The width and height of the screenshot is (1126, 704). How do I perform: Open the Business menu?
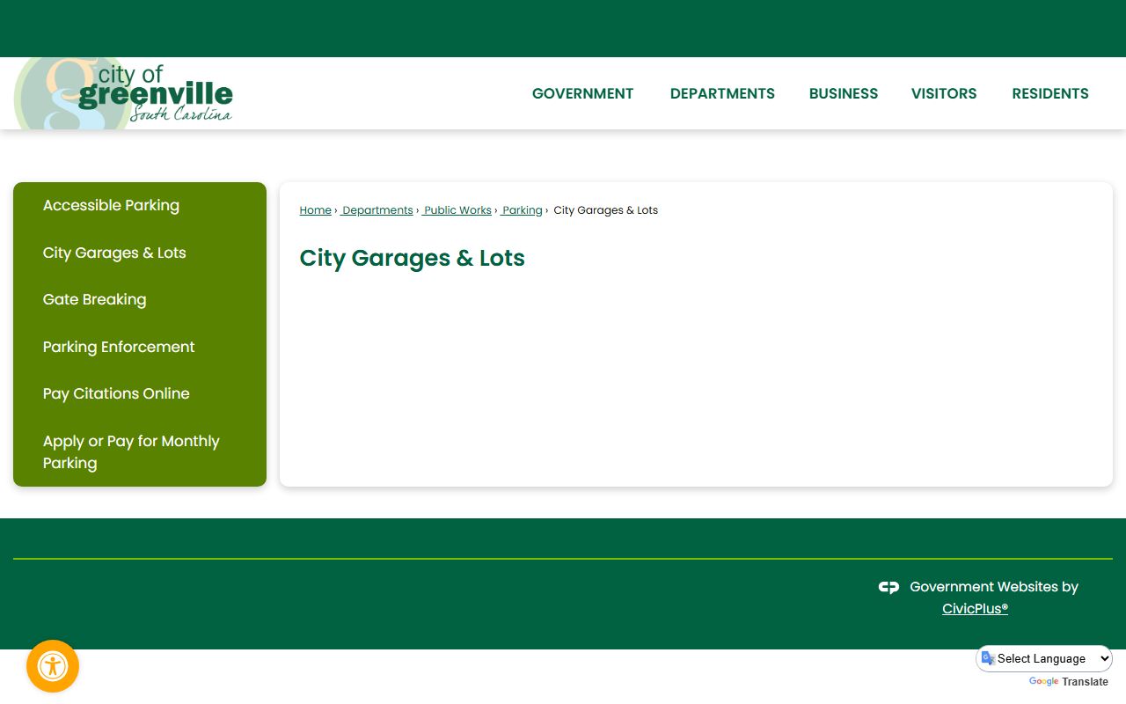(844, 93)
